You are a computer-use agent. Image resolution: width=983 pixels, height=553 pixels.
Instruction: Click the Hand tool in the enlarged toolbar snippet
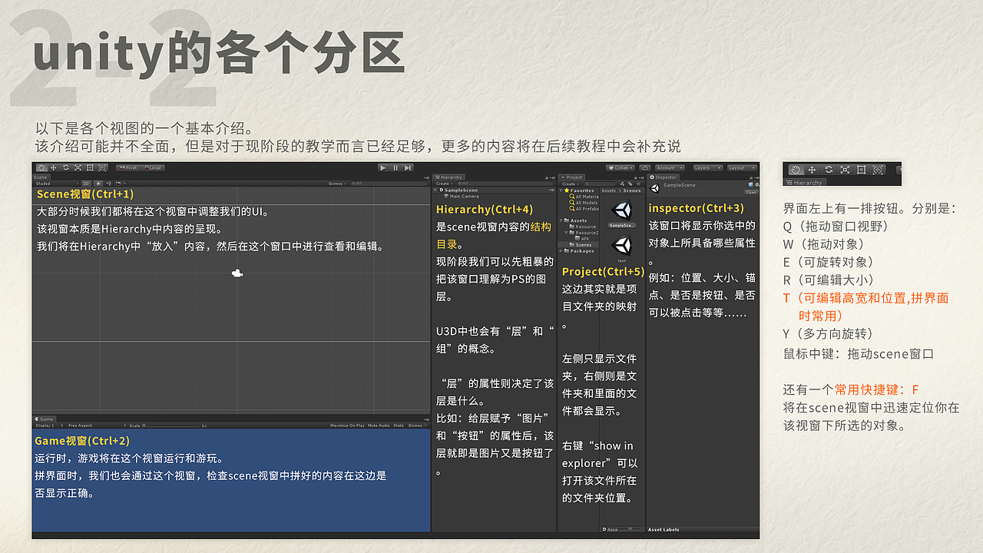point(796,170)
